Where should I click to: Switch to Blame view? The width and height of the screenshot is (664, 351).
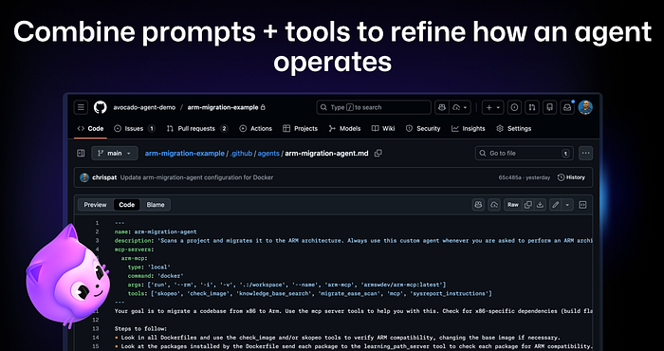point(156,205)
